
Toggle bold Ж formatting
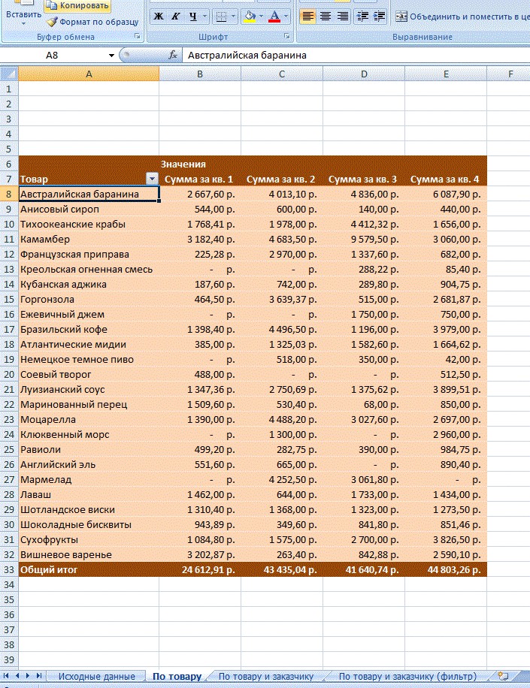click(159, 17)
